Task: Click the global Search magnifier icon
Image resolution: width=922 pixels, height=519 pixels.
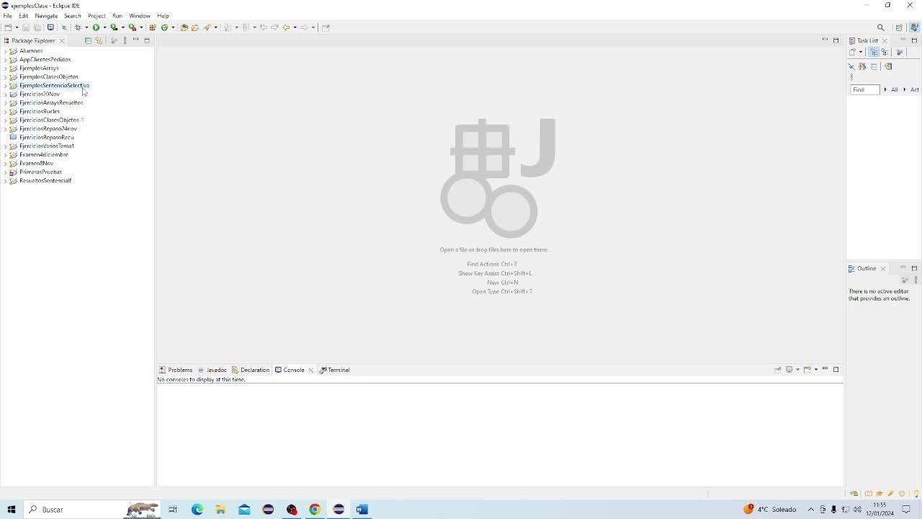Action: [x=880, y=27]
